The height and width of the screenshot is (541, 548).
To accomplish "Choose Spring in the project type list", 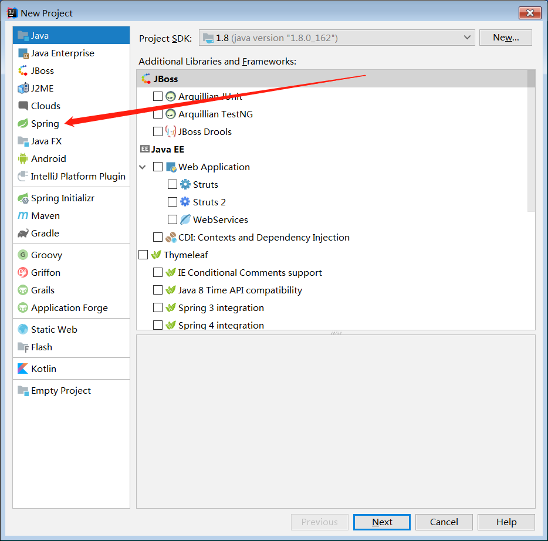I will coord(72,123).
